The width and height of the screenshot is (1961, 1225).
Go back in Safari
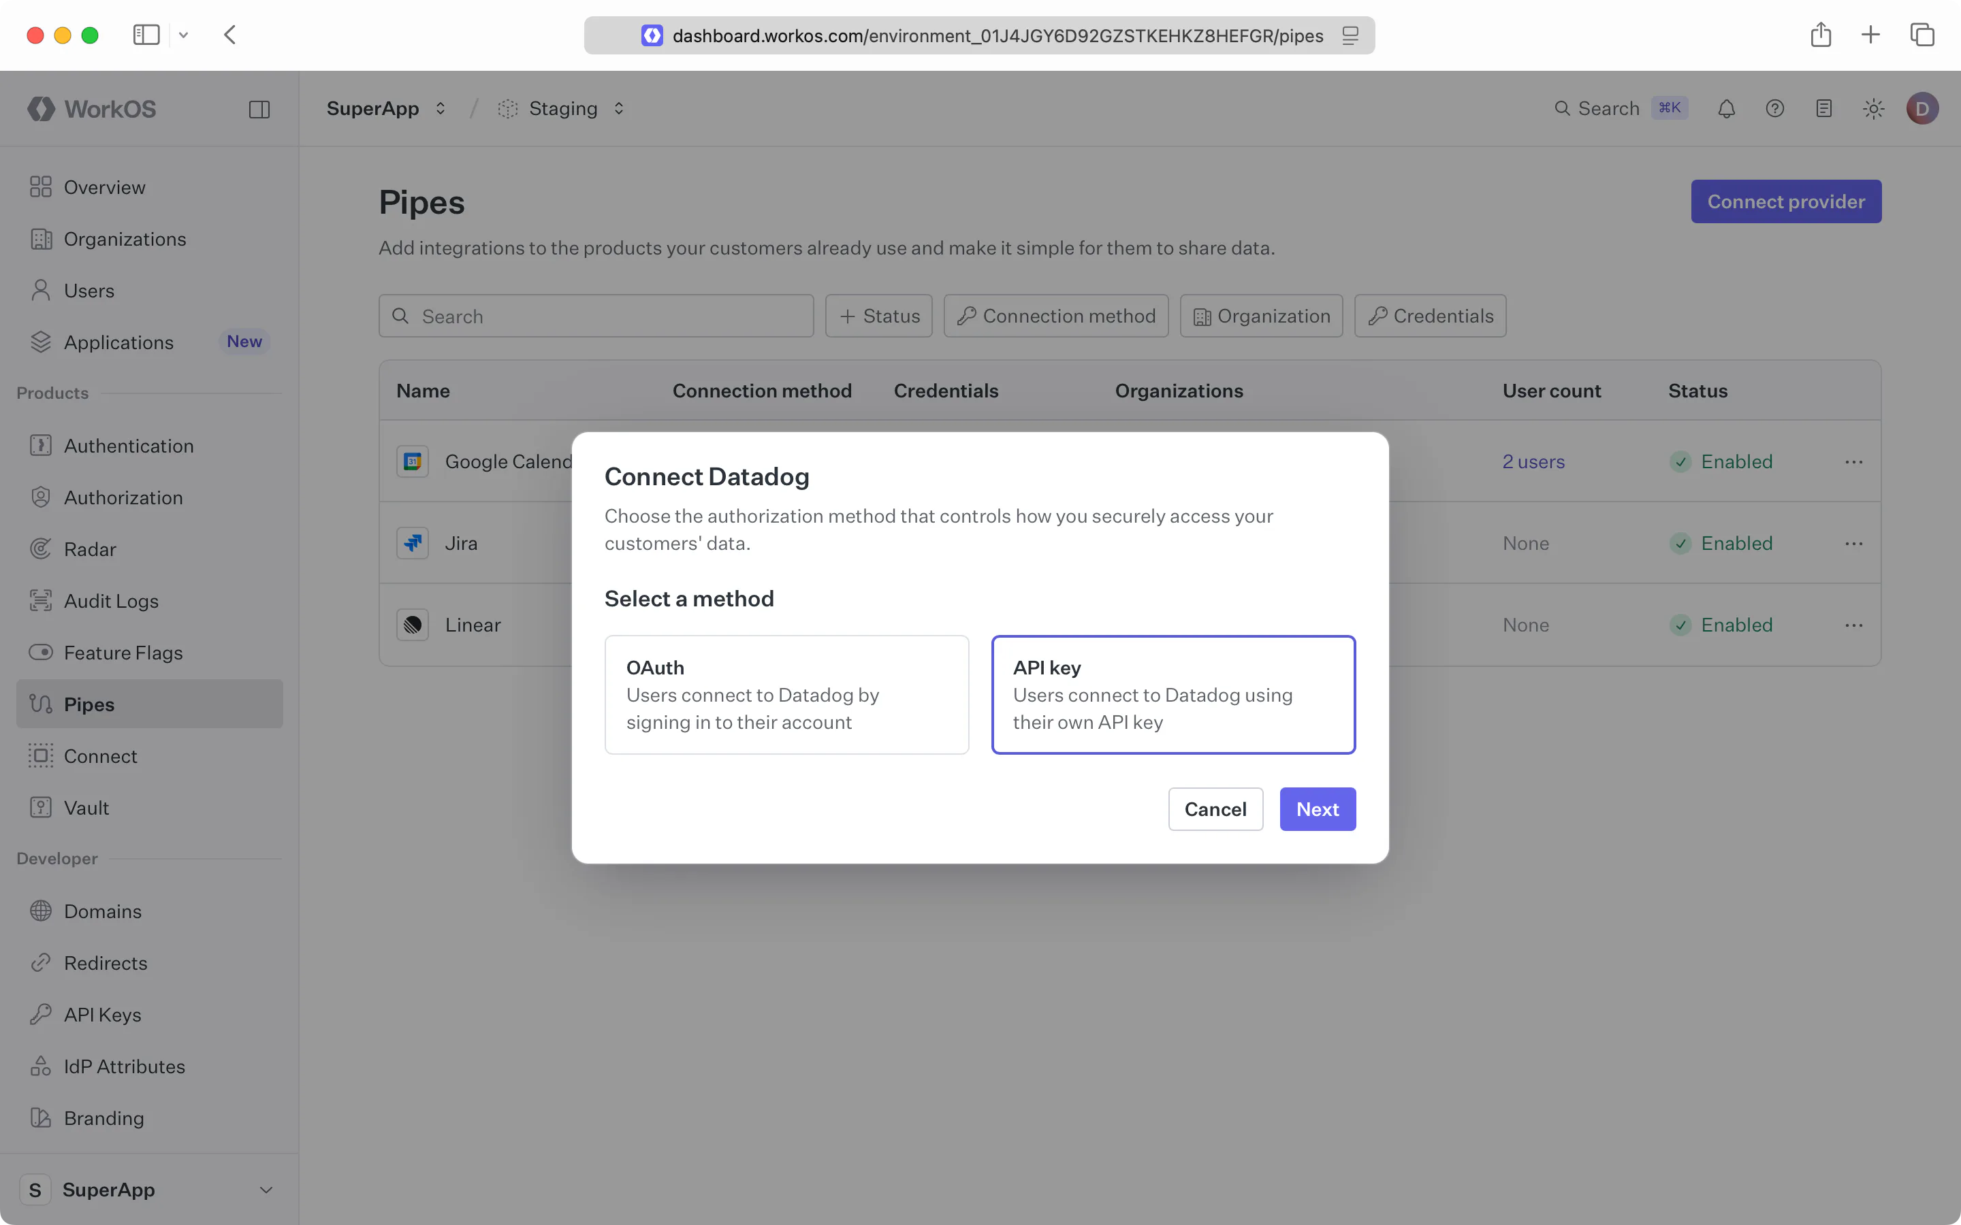point(230,35)
